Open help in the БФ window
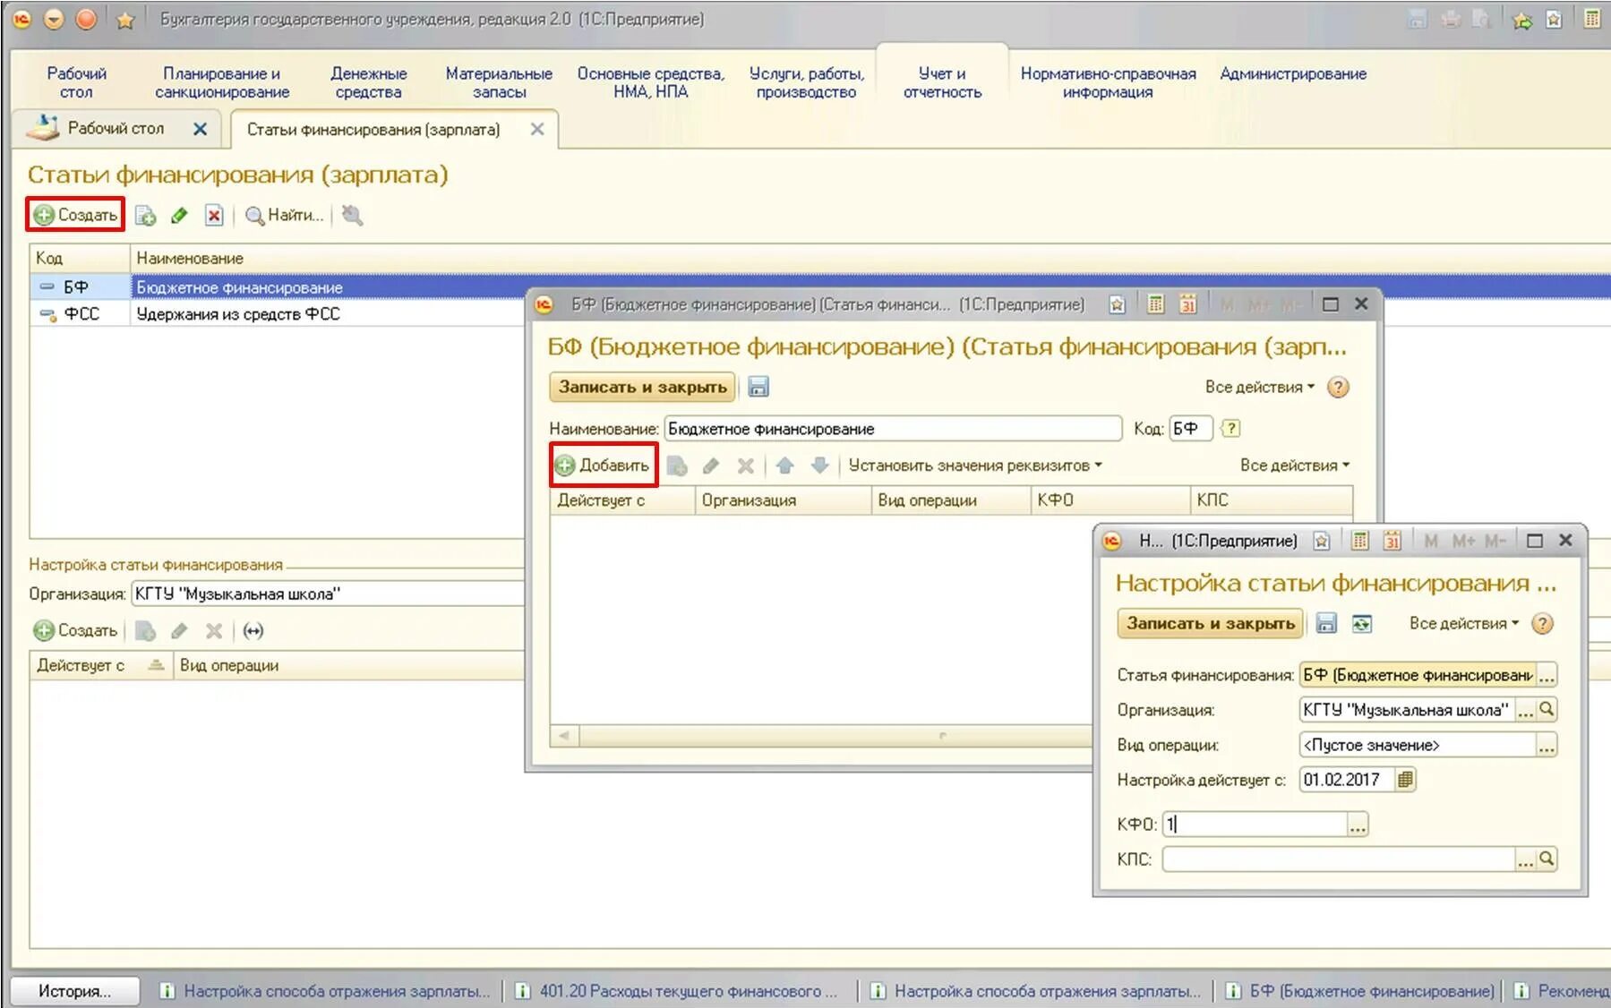Viewport: 1611px width, 1008px height. click(x=1338, y=388)
